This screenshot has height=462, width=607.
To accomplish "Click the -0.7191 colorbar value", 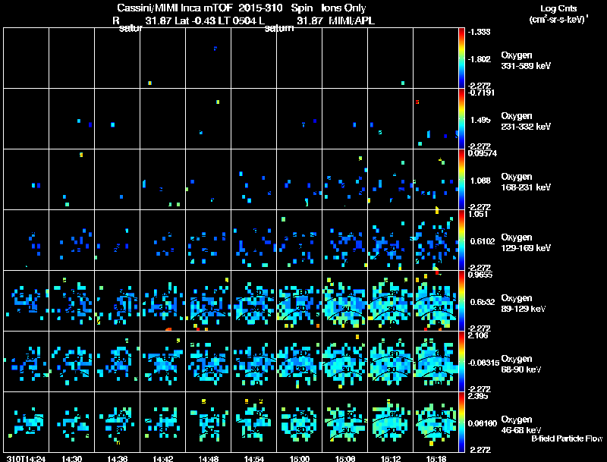I will click(x=481, y=93).
